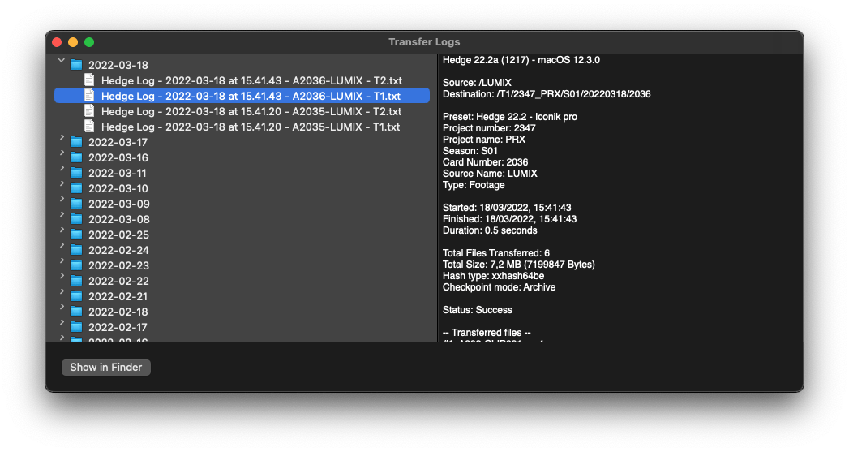Viewport: 849px width, 452px height.
Task: Select the A2036-LUMIX T1.txt log
Action: (x=251, y=96)
